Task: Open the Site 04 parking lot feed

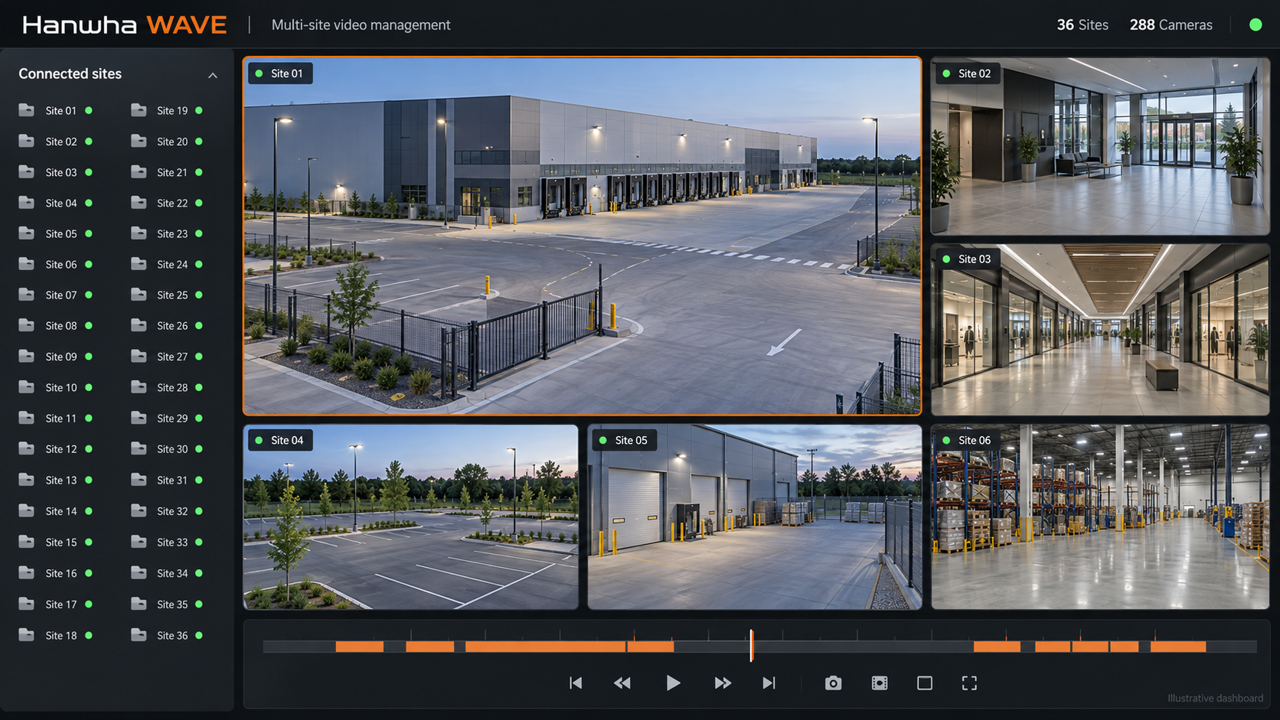Action: click(410, 517)
